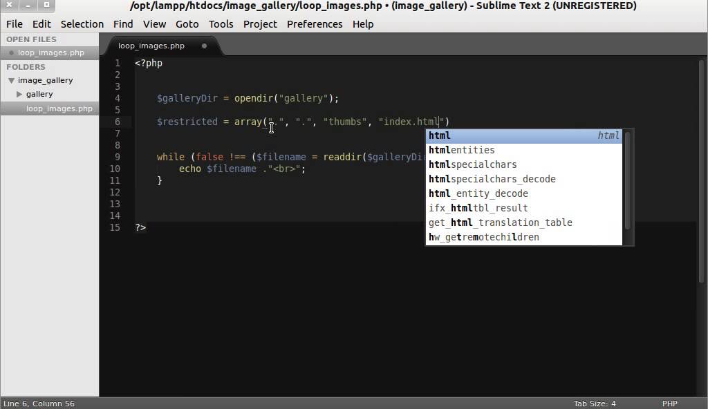The width and height of the screenshot is (708, 409).
Task: Expand the gallery folder arrow
Action: coord(19,94)
